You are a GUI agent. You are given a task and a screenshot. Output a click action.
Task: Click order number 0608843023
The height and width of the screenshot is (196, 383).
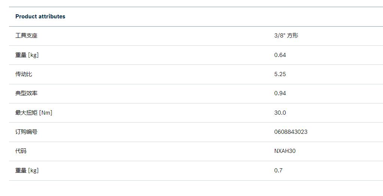[x=291, y=132]
